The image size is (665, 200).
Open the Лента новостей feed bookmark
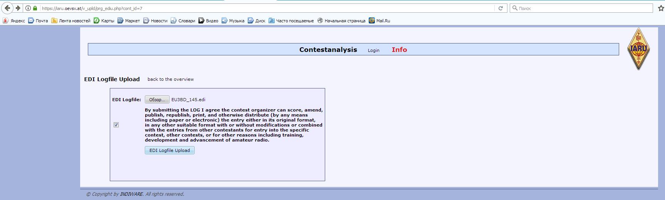pos(71,21)
